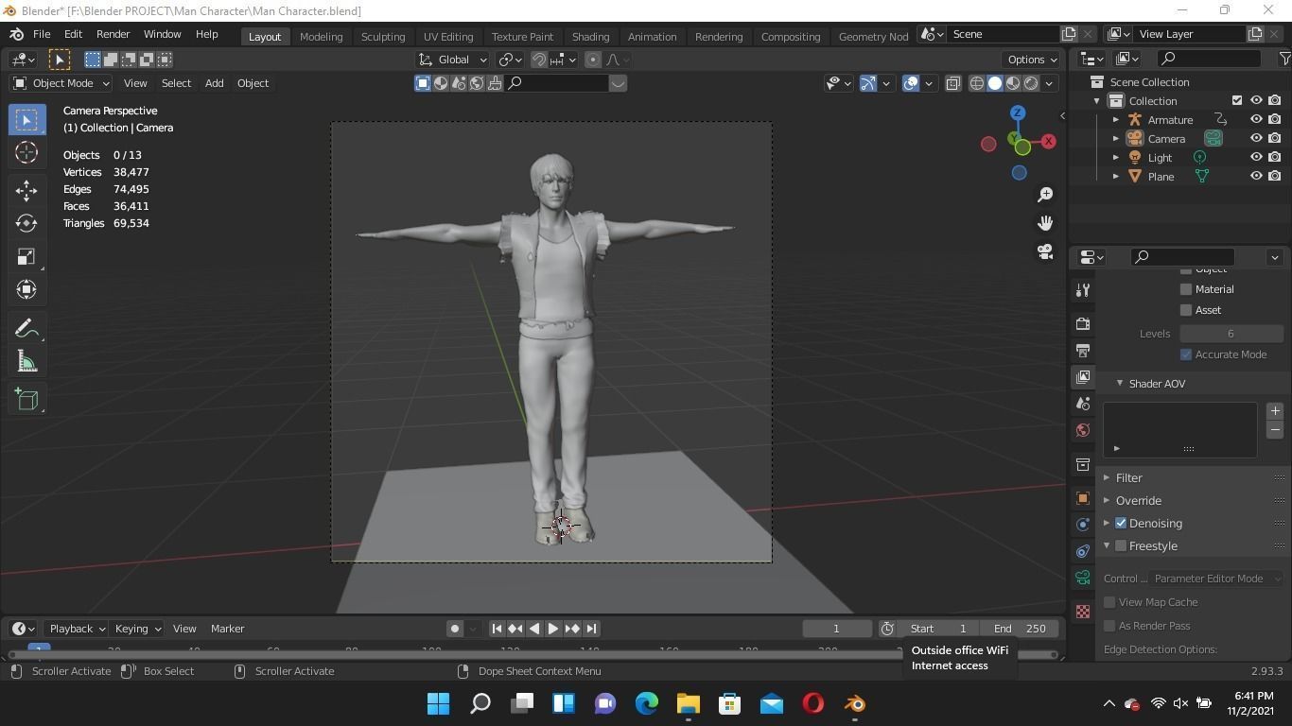
Task: Select the Cursor tool in the toolbar
Action: (26, 152)
